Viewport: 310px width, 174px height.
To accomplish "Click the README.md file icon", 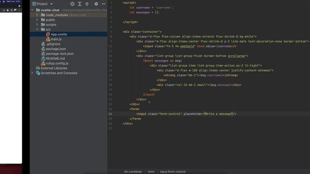I will click(43, 58).
